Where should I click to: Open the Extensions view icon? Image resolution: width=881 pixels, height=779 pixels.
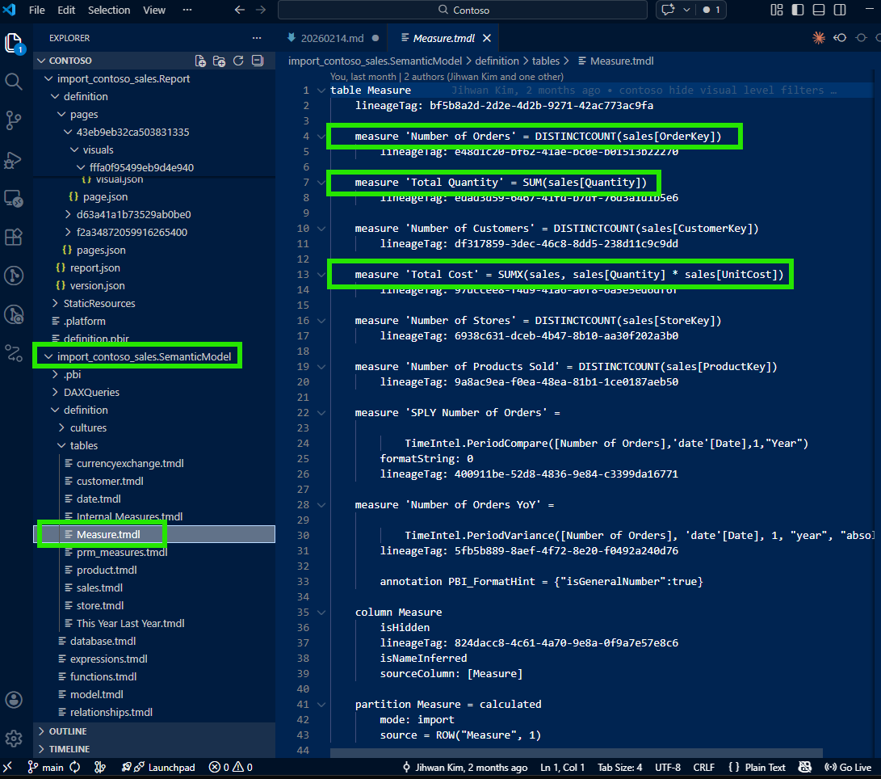pyautogui.click(x=14, y=237)
